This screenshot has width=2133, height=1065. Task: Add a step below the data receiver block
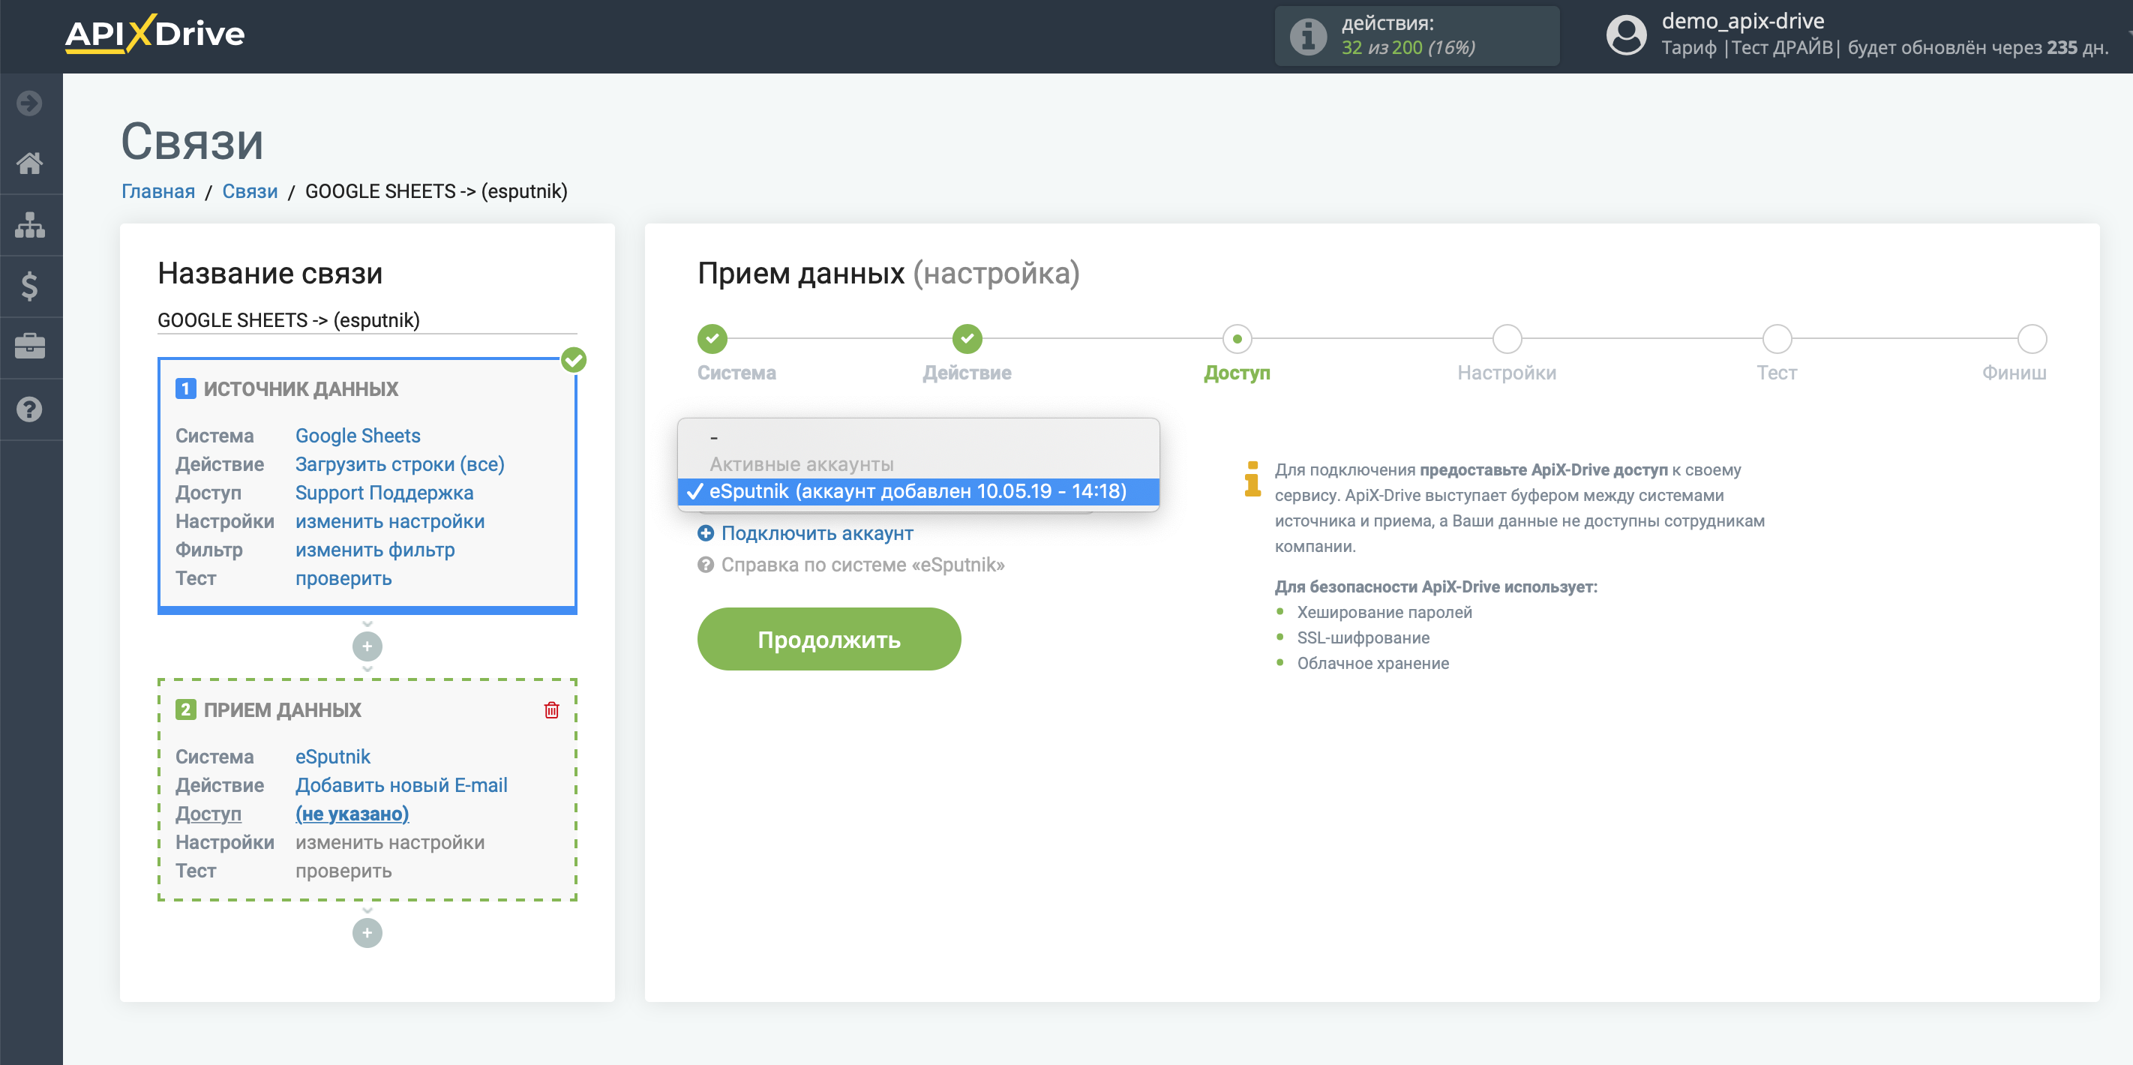point(367,933)
